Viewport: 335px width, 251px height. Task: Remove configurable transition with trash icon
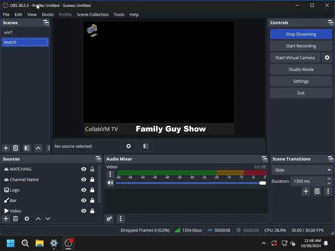click(x=317, y=191)
